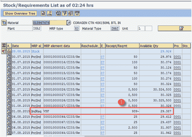Click the MRP type value X0
The image size is (192, 137).
77,29
